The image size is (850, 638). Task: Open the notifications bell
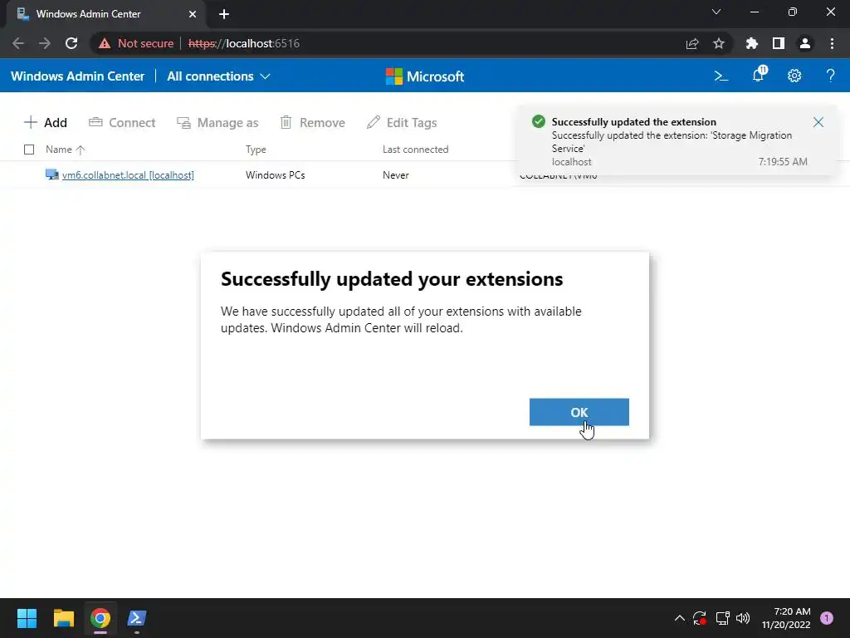(759, 75)
